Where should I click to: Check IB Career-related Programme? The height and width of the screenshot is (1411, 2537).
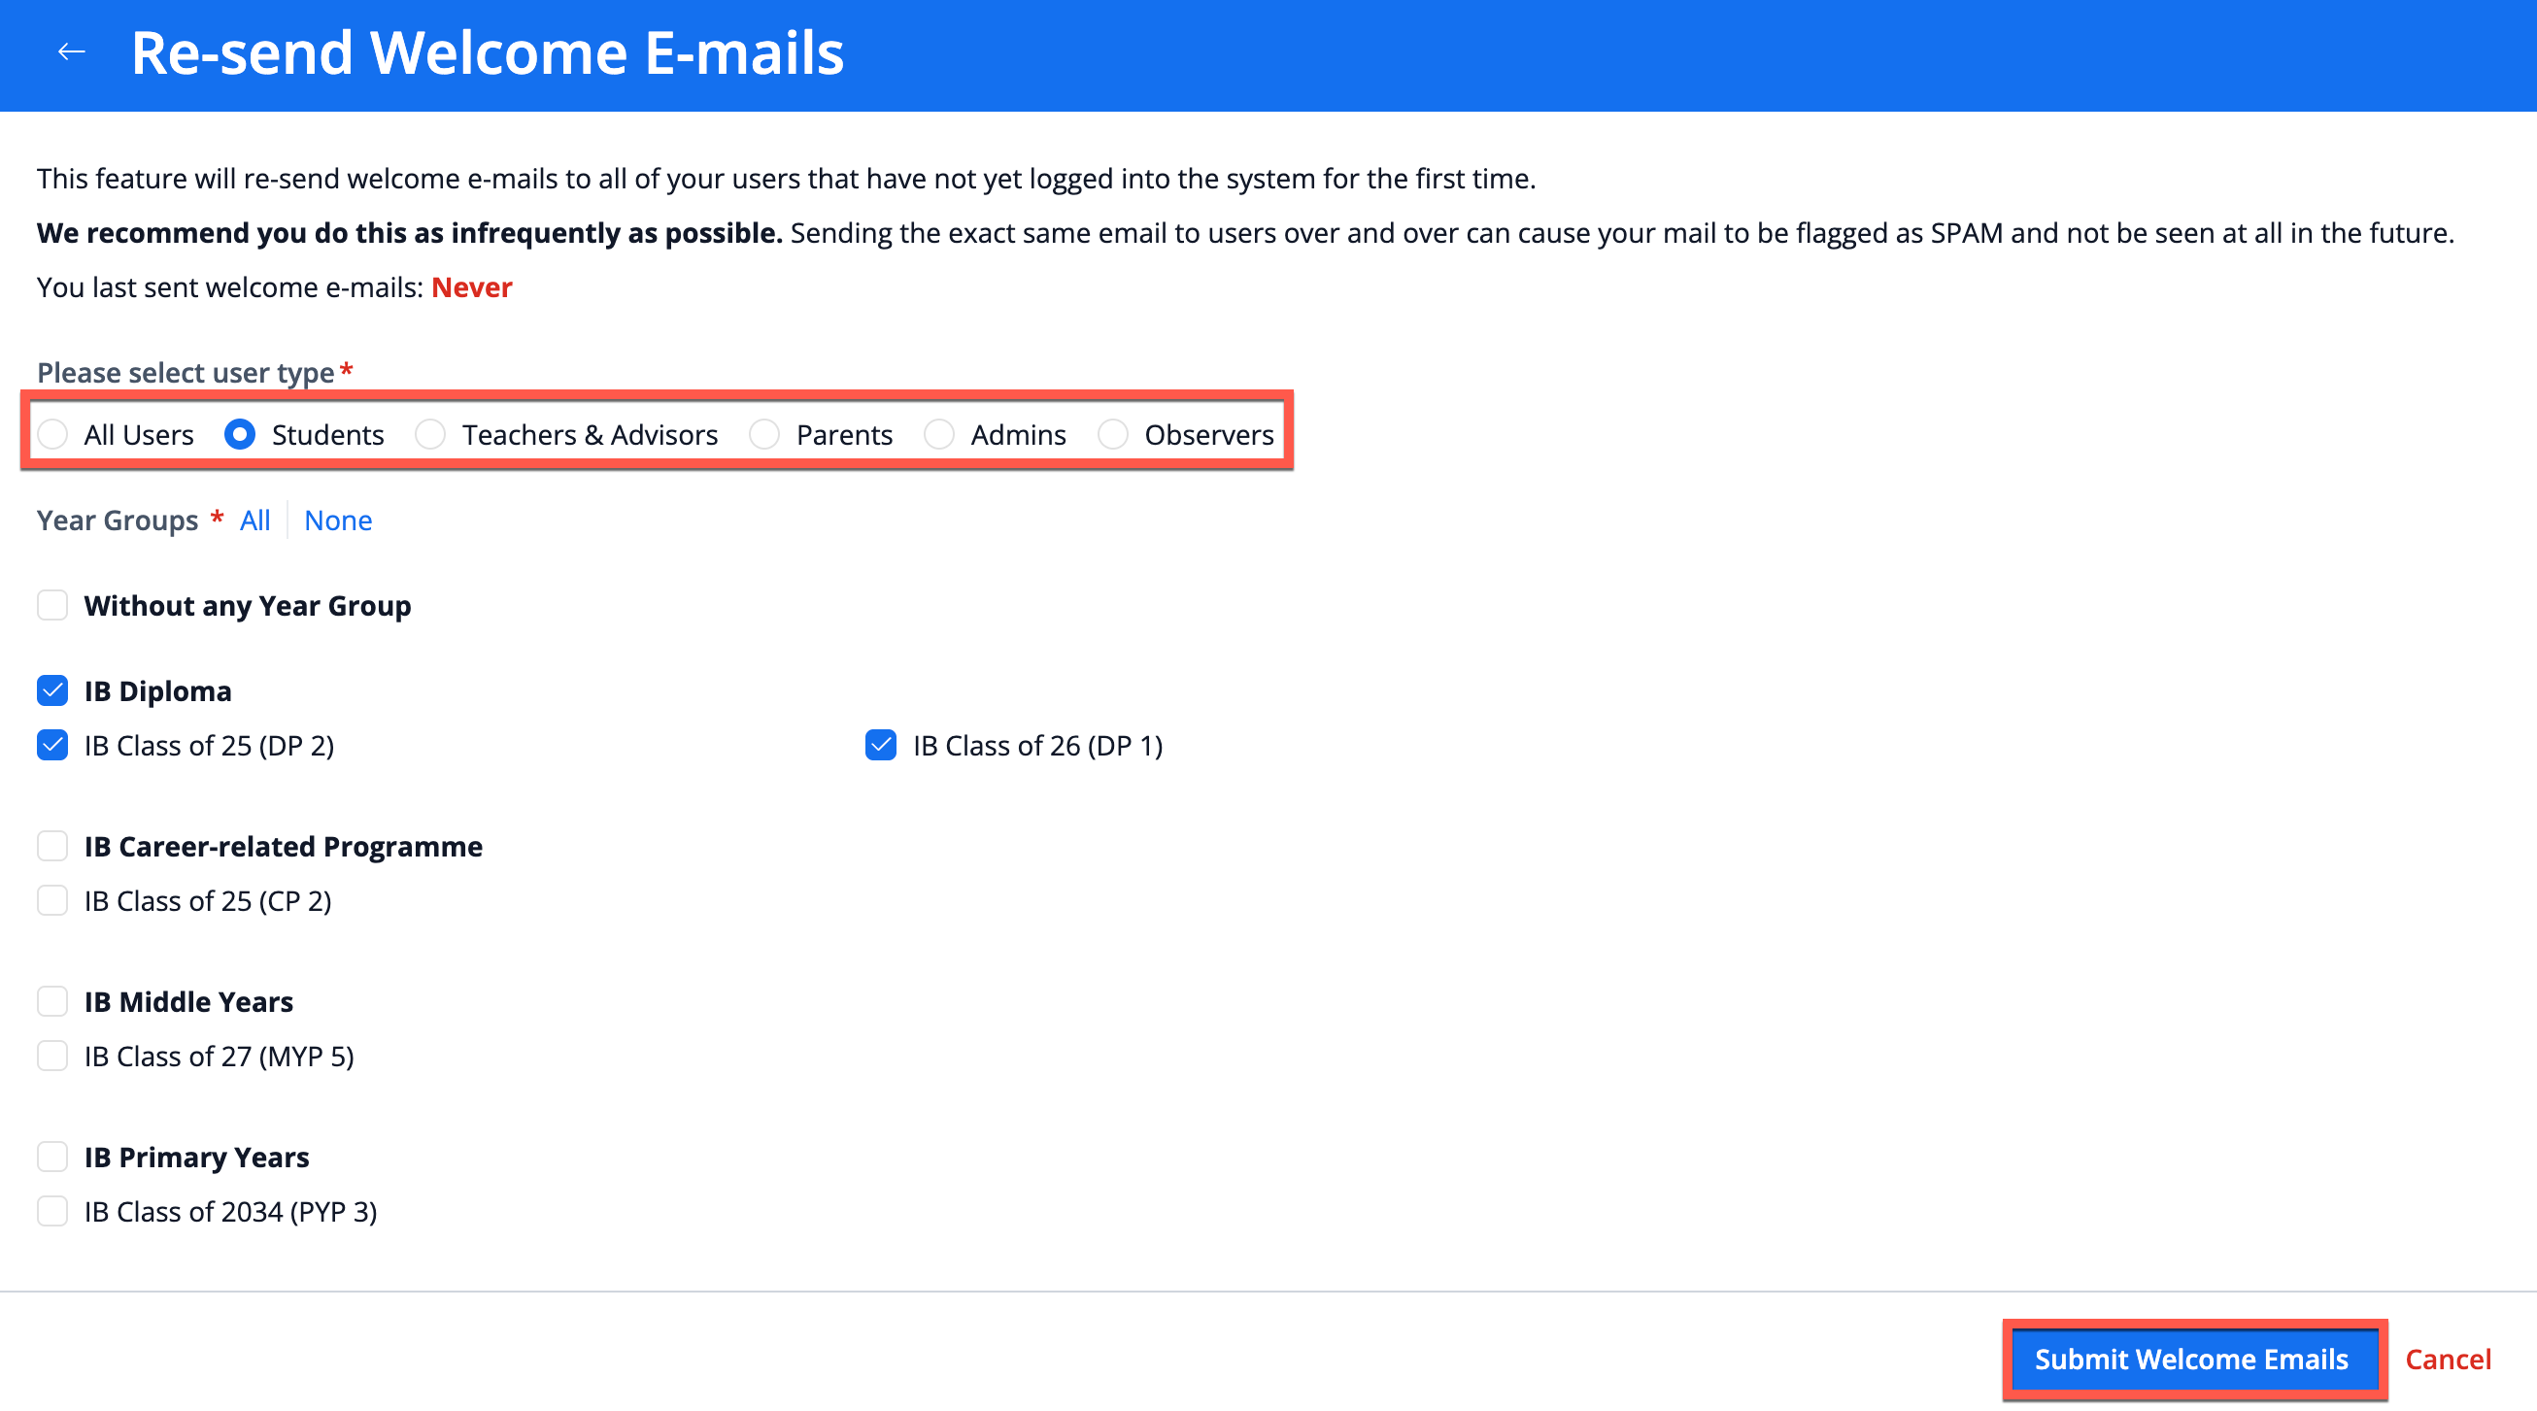(52, 846)
